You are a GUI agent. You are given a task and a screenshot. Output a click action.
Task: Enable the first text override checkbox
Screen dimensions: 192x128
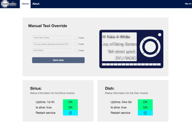[76, 38]
